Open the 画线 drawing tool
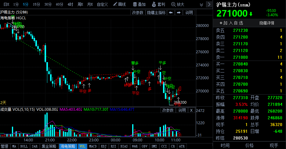The height and width of the screenshot is (149, 286). [x=119, y=4]
